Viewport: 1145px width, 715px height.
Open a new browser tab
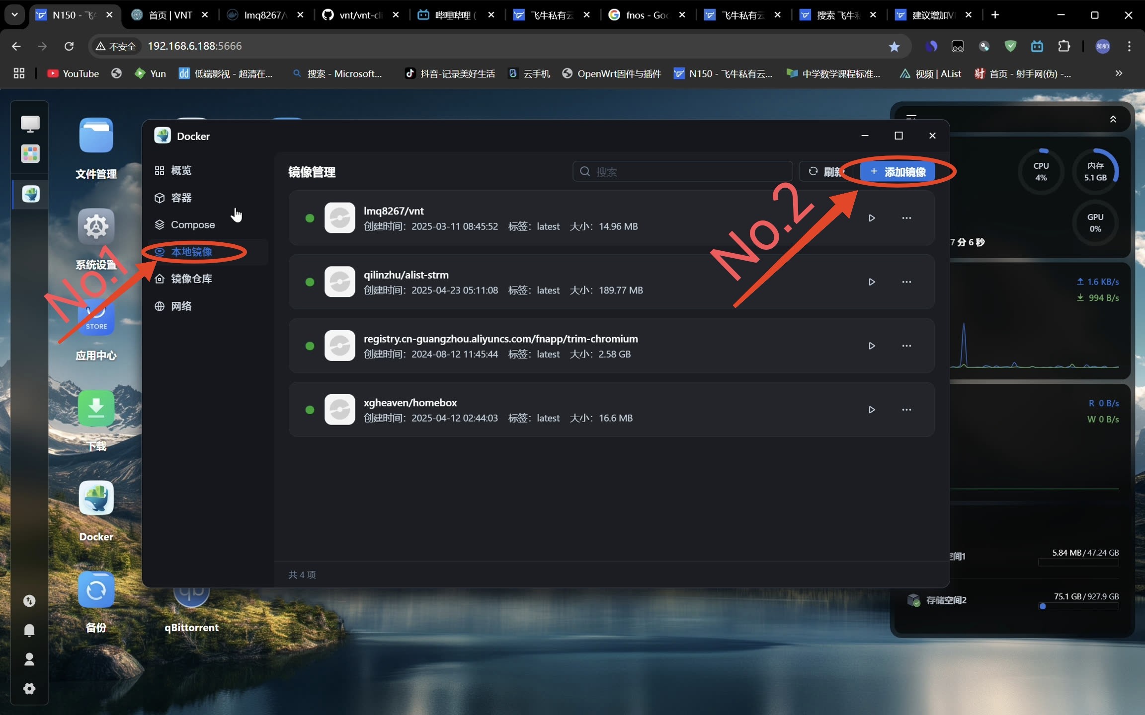tap(995, 15)
